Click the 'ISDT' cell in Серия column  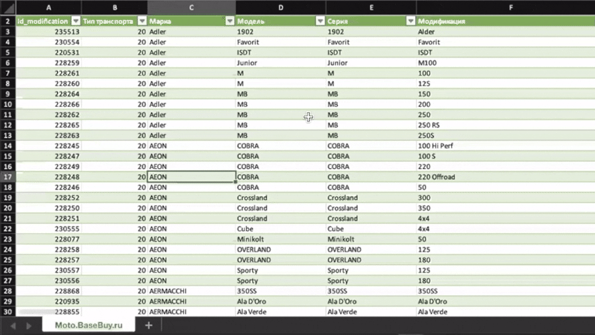(x=371, y=53)
